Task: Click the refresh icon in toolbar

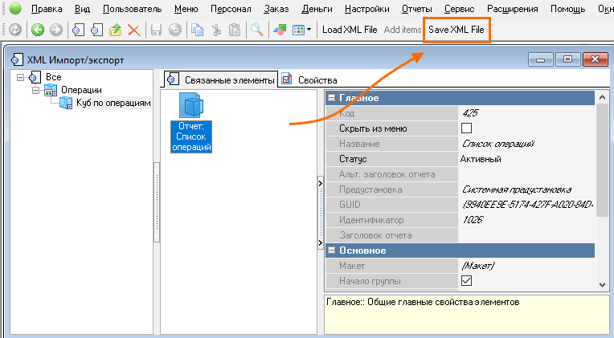Action: [14, 30]
